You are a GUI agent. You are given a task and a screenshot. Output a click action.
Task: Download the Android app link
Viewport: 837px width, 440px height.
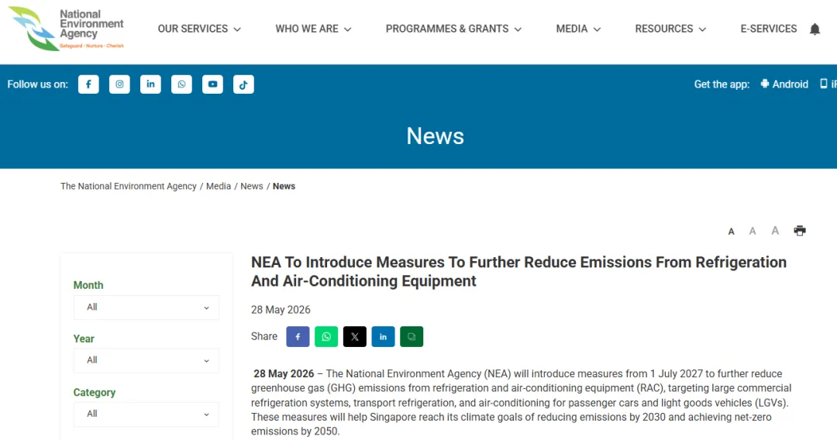click(x=784, y=84)
